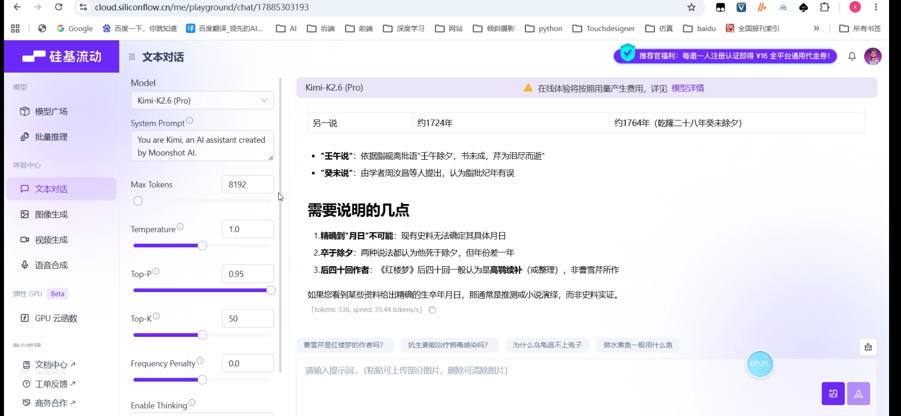The image size is (901, 416).
Task: Click the Top-P info icon
Action: (156, 271)
